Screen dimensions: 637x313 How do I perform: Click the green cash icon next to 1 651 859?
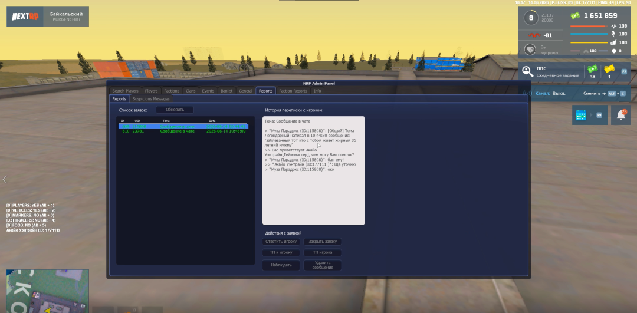tap(575, 16)
